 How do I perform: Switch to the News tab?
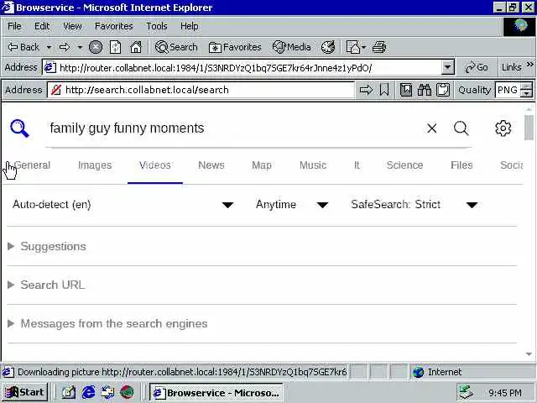pos(211,165)
